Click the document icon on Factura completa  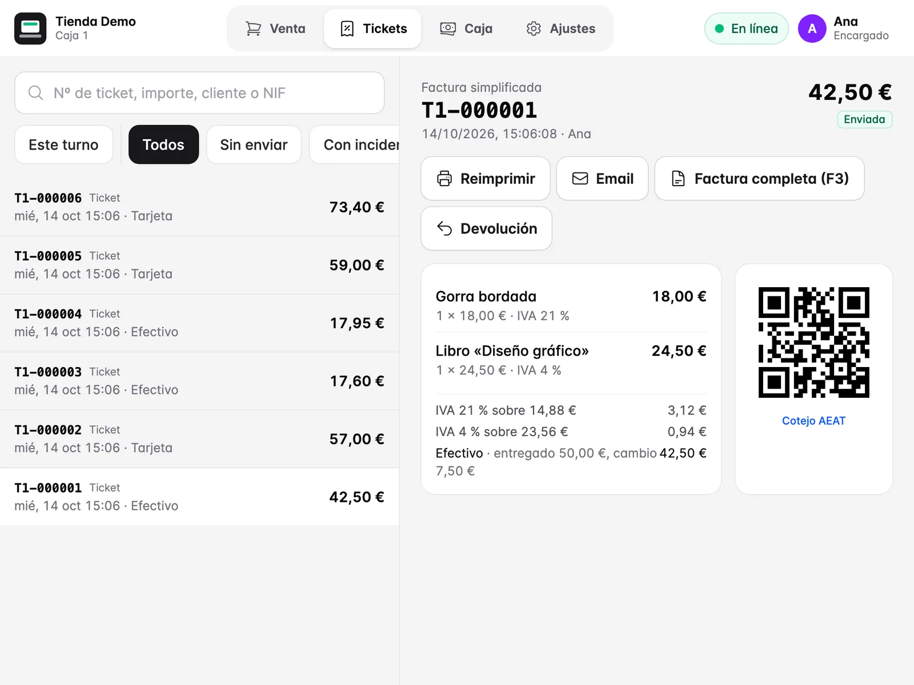[x=678, y=179]
